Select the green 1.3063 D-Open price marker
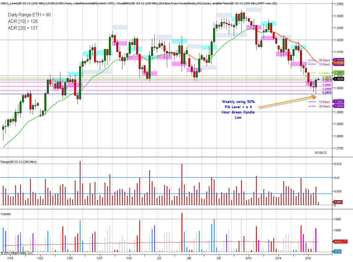The height and width of the screenshot is (262, 353). [x=338, y=73]
